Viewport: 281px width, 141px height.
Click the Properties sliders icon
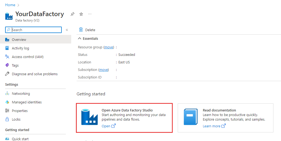pyautogui.click(x=7, y=111)
